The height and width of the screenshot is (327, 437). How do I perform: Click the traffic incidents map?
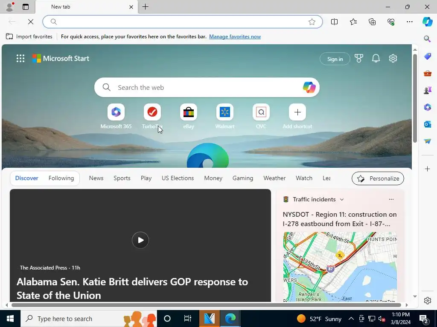pyautogui.click(x=340, y=267)
